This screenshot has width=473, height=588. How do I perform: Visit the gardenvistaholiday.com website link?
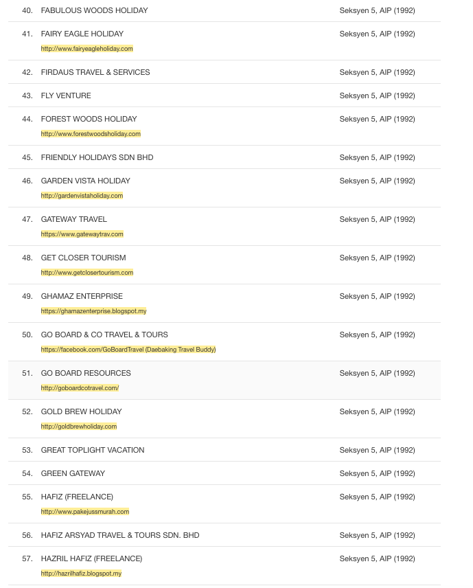(82, 196)
